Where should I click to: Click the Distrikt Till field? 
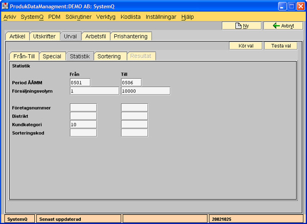[x=134, y=116]
